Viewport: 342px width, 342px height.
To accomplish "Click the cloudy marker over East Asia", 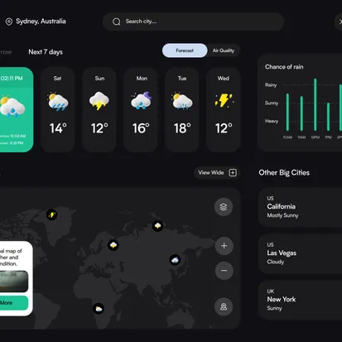I will point(175,260).
